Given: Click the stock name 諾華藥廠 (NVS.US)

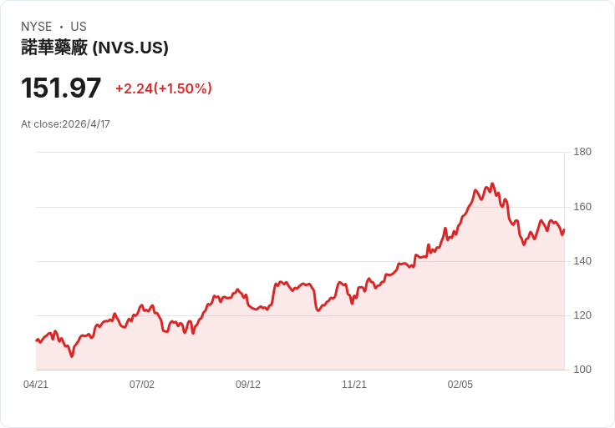Looking at the screenshot, I should pos(94,48).
